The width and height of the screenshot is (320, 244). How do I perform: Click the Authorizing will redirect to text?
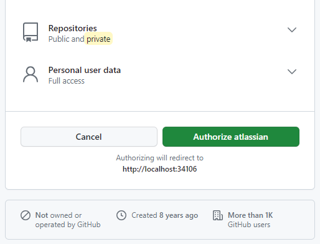click(159, 158)
